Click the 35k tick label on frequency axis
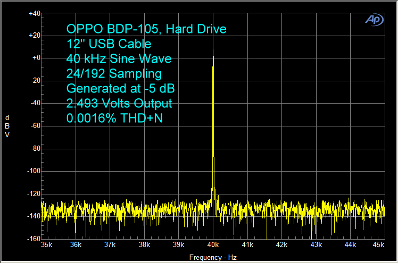The height and width of the screenshot is (263, 398). click(x=47, y=245)
